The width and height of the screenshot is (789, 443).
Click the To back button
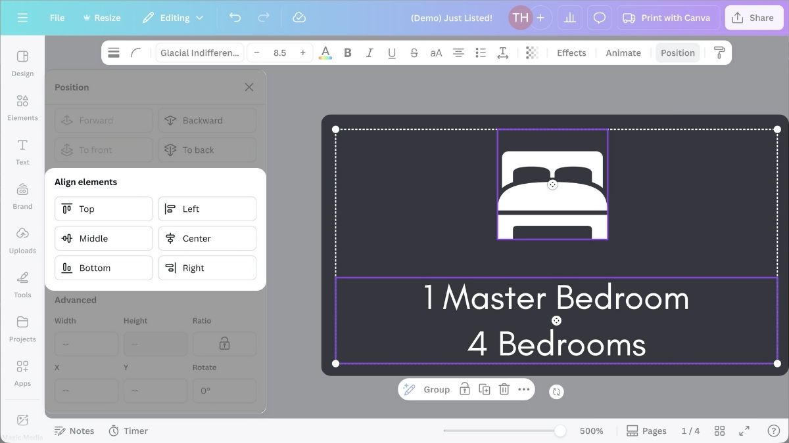[207, 150]
